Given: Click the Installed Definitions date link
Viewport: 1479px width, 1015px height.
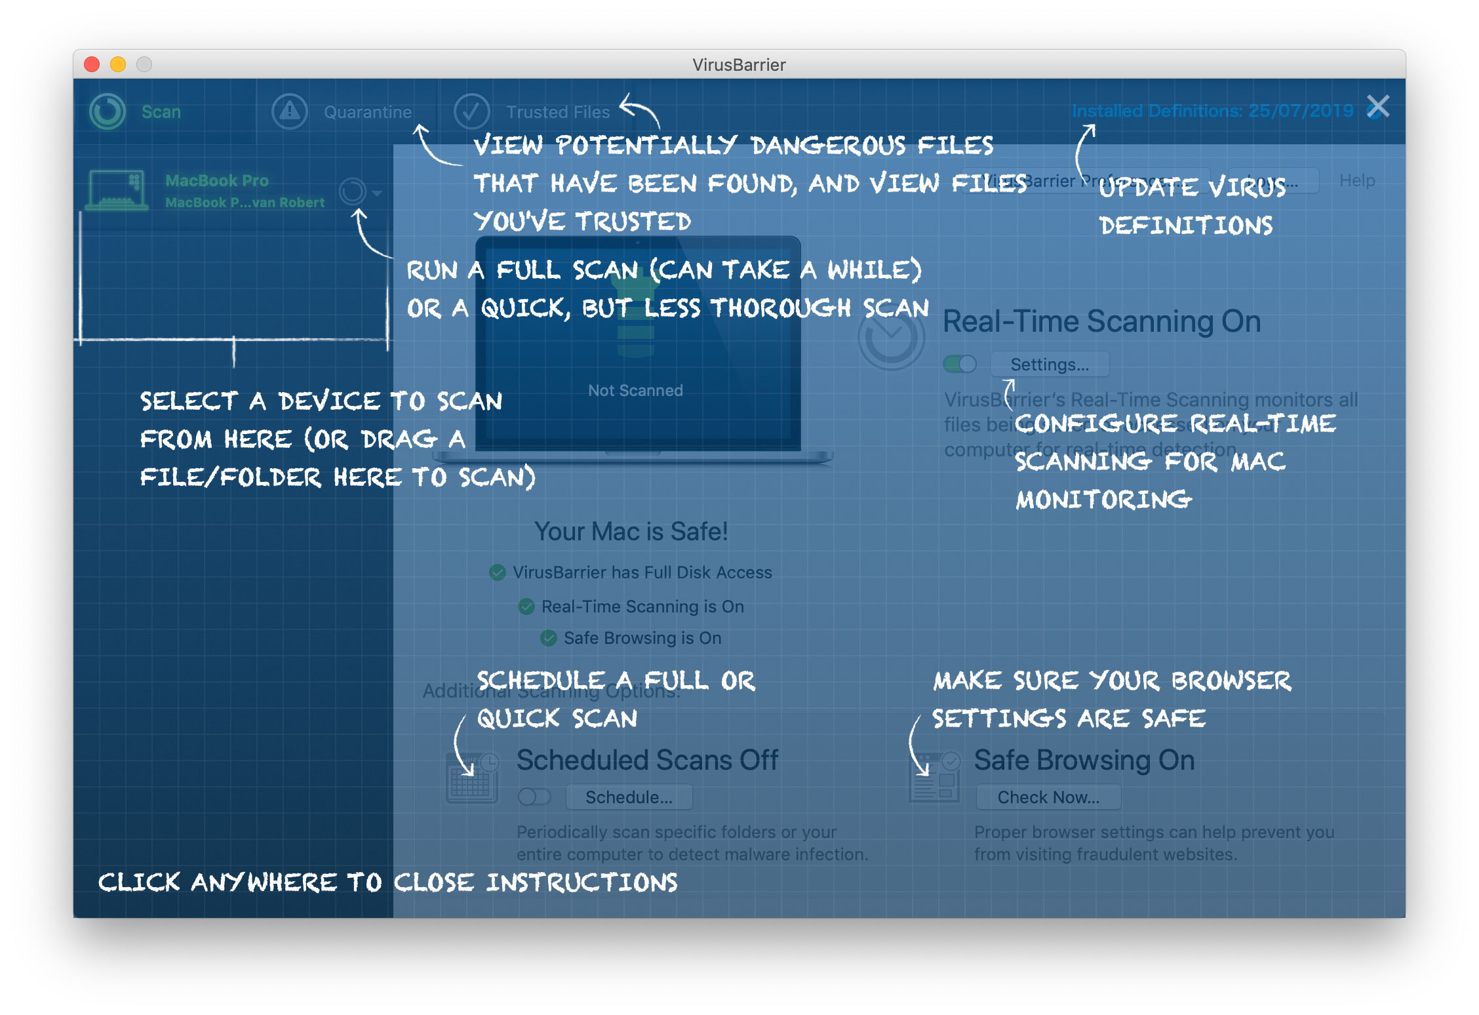Looking at the screenshot, I should [1212, 111].
